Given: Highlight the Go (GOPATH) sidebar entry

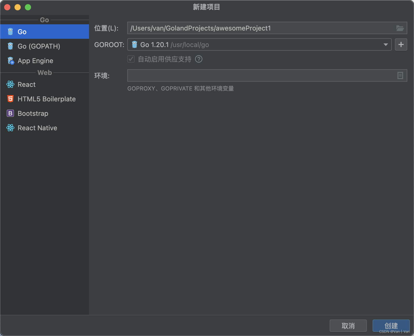Looking at the screenshot, I should (39, 46).
